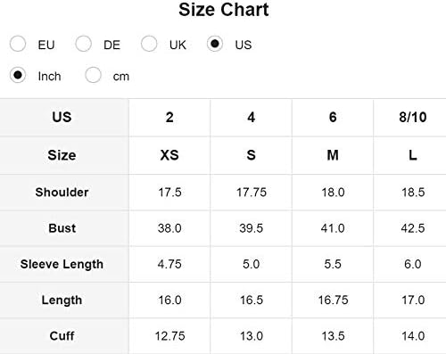Switch measurement units to cm
The image size is (446, 354).
(x=93, y=75)
